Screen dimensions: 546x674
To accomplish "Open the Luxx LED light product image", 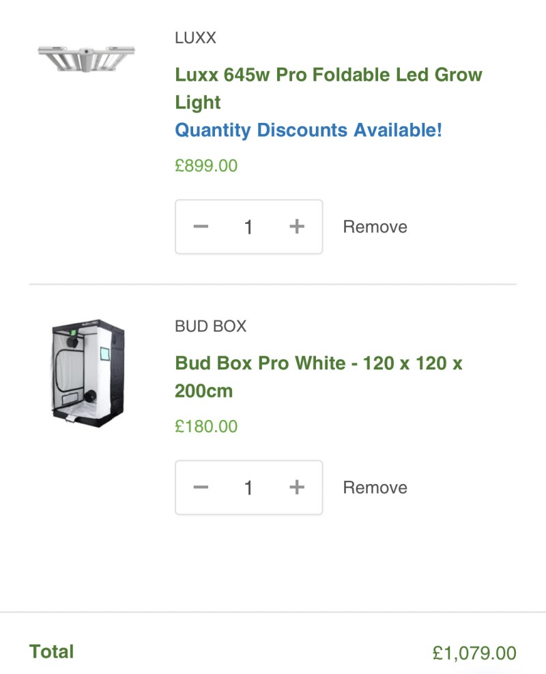I will pyautogui.click(x=86, y=58).
